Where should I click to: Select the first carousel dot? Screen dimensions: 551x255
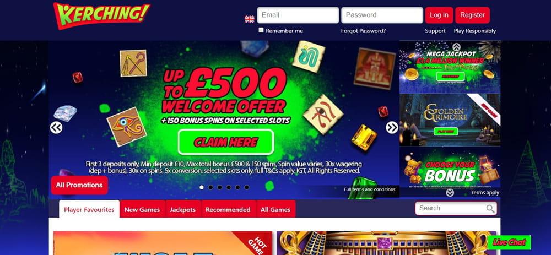tap(201, 187)
